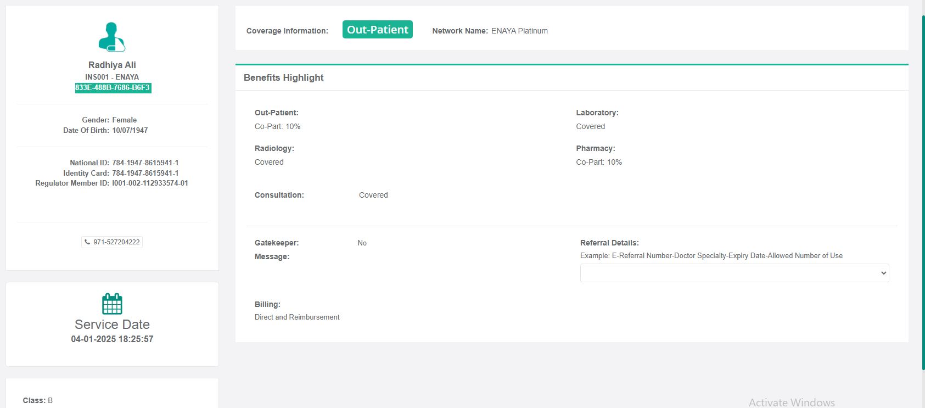This screenshot has height=408, width=925.
Task: Click the Consultation Covered value
Action: [373, 195]
